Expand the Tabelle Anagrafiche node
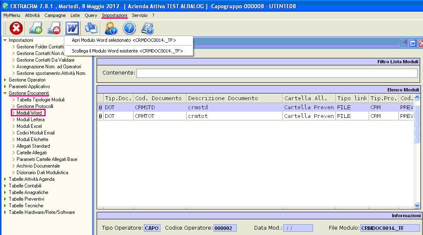 click(5, 192)
